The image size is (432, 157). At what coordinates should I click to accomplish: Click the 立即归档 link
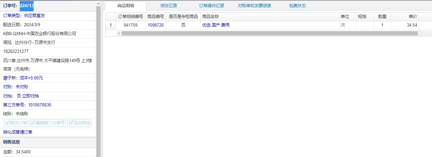tap(30, 96)
